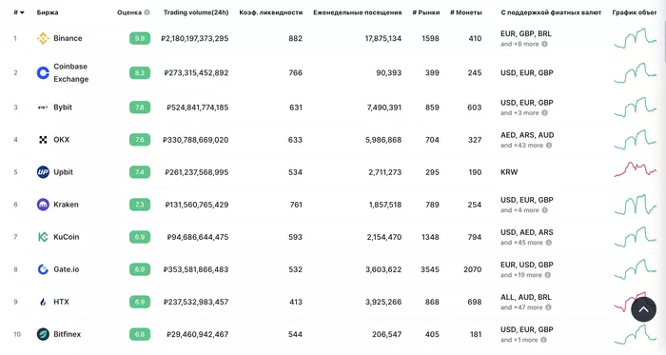The height and width of the screenshot is (355, 666).
Task: Show more fiat currencies info for Binance
Action: [x=544, y=44]
